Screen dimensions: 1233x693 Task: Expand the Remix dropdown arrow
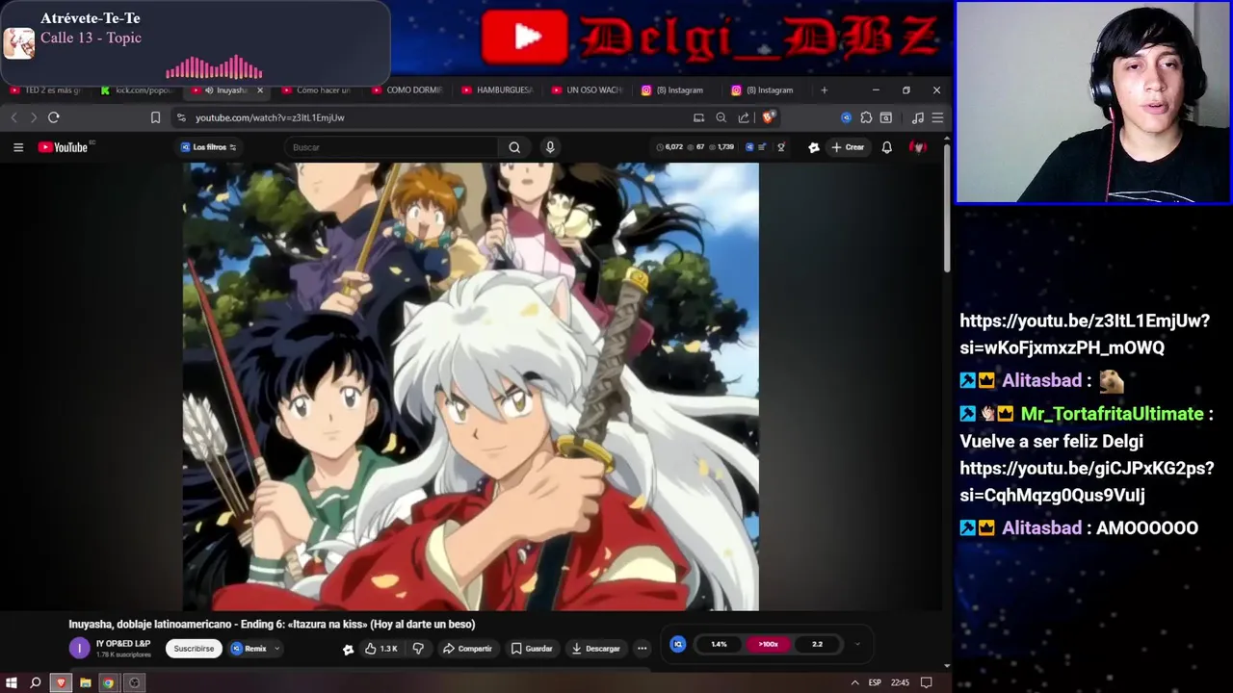[276, 649]
